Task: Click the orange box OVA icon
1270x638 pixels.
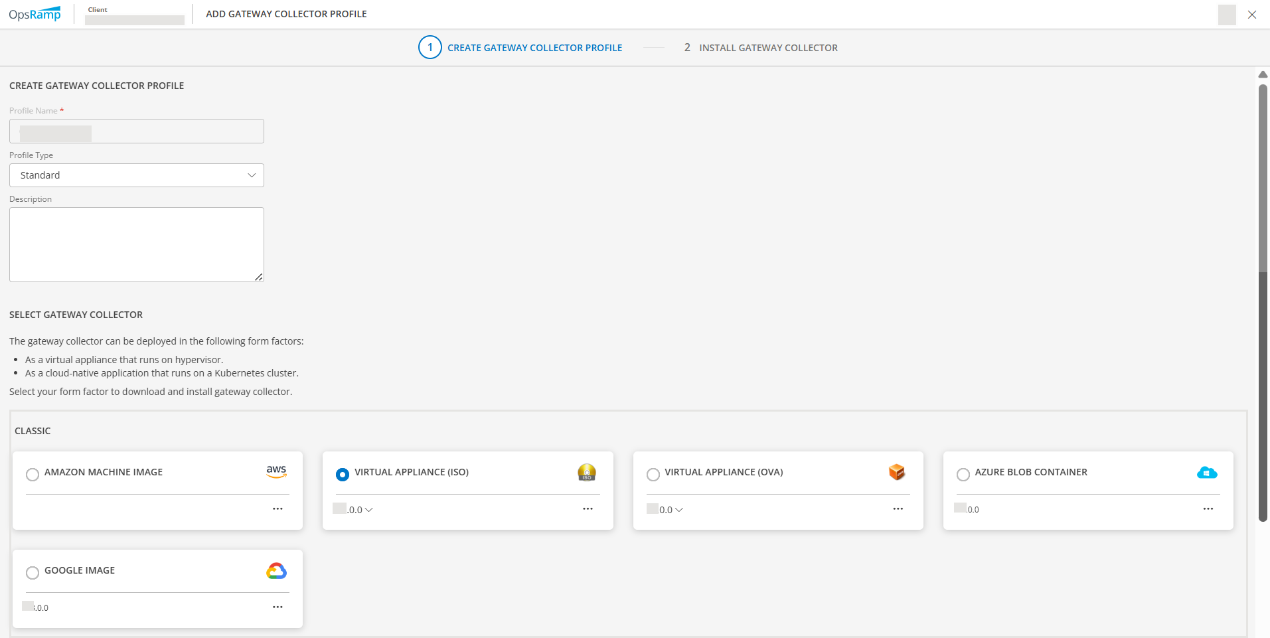Action: click(x=896, y=472)
